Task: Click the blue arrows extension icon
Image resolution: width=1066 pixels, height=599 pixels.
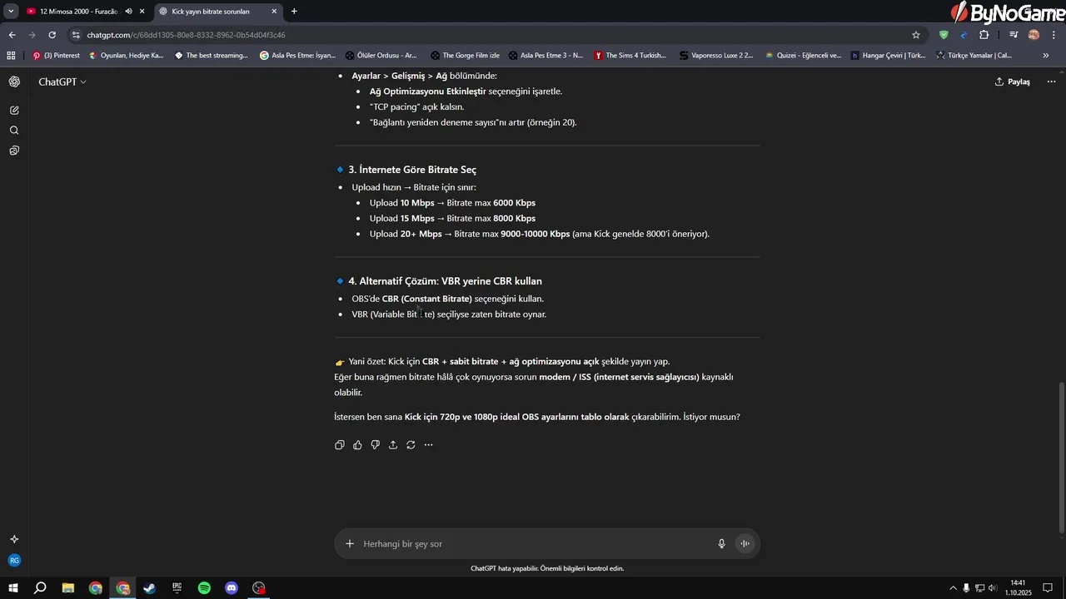Action: [964, 35]
